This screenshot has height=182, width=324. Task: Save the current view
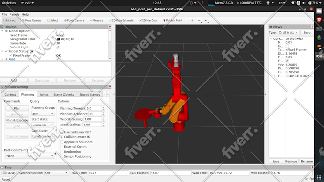(x=276, y=161)
